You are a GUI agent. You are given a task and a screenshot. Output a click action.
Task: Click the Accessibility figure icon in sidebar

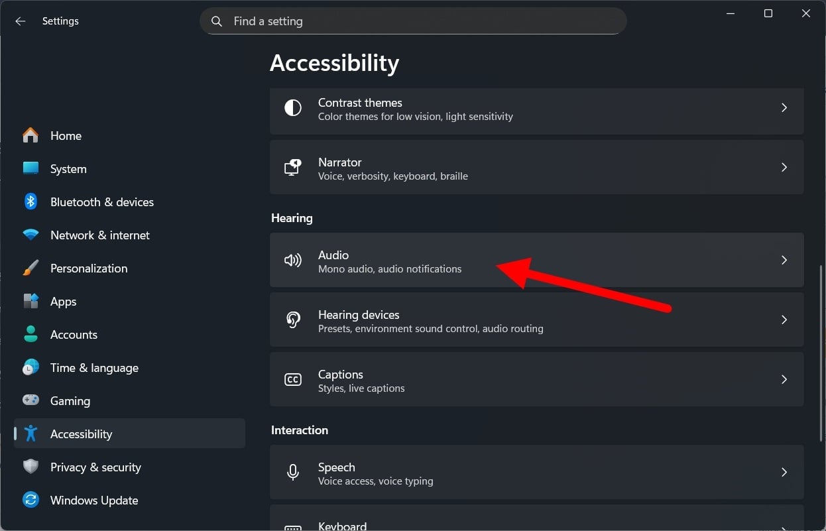point(30,434)
